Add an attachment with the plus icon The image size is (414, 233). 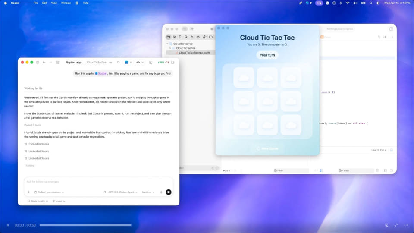click(29, 192)
